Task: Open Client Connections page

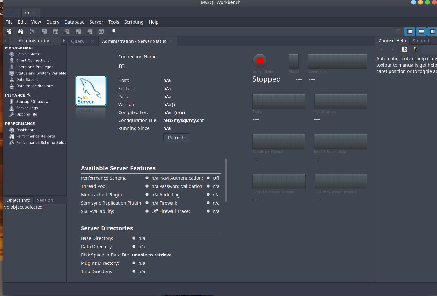Action: pyautogui.click(x=33, y=61)
